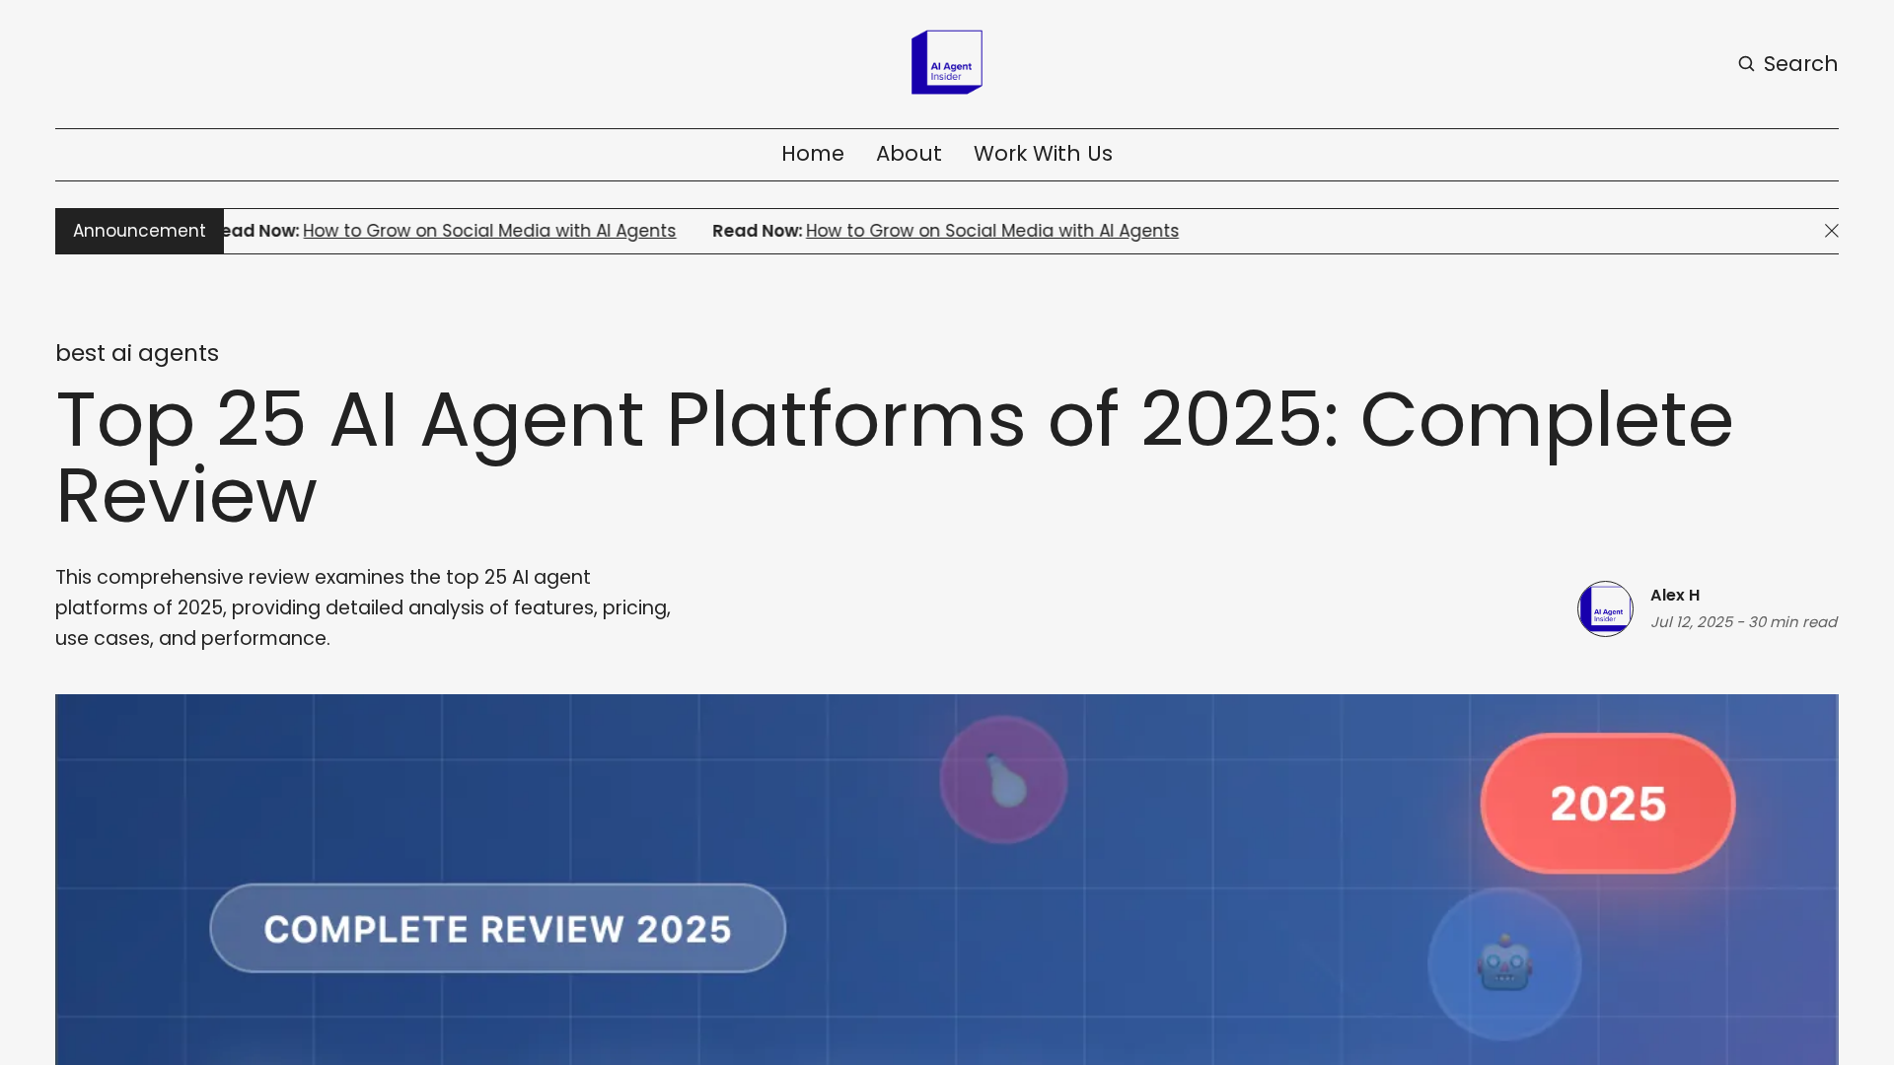
Task: Click the robot icon in hero image
Action: tap(1503, 963)
